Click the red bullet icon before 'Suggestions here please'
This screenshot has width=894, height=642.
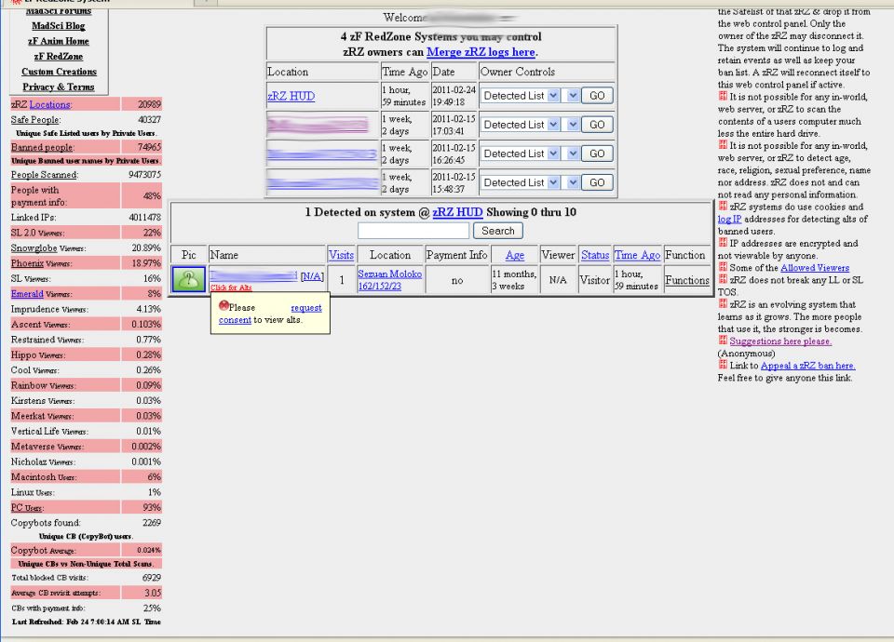[x=723, y=341]
